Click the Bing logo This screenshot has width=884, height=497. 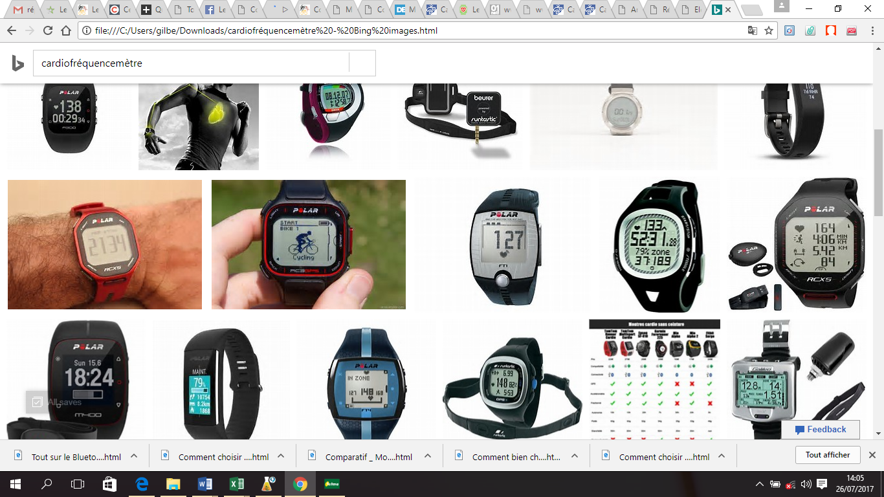18,63
